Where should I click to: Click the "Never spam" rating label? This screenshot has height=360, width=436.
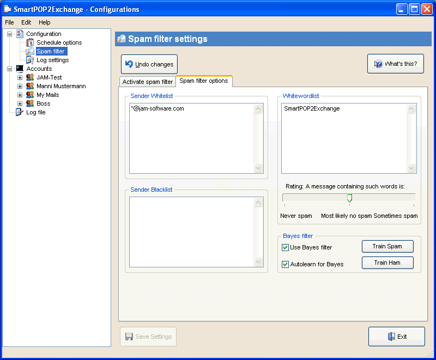296,216
